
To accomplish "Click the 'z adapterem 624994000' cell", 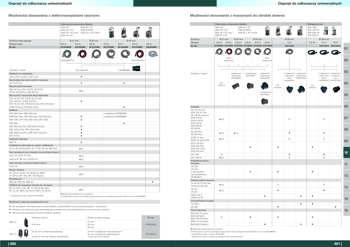I will (x=115, y=113).
